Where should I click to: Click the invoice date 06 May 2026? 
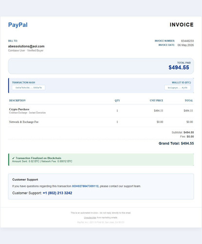point(185,45)
